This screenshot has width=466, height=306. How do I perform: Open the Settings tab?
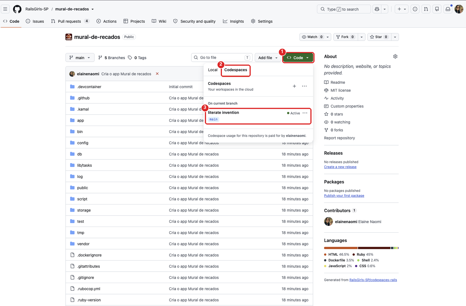tap(262, 21)
